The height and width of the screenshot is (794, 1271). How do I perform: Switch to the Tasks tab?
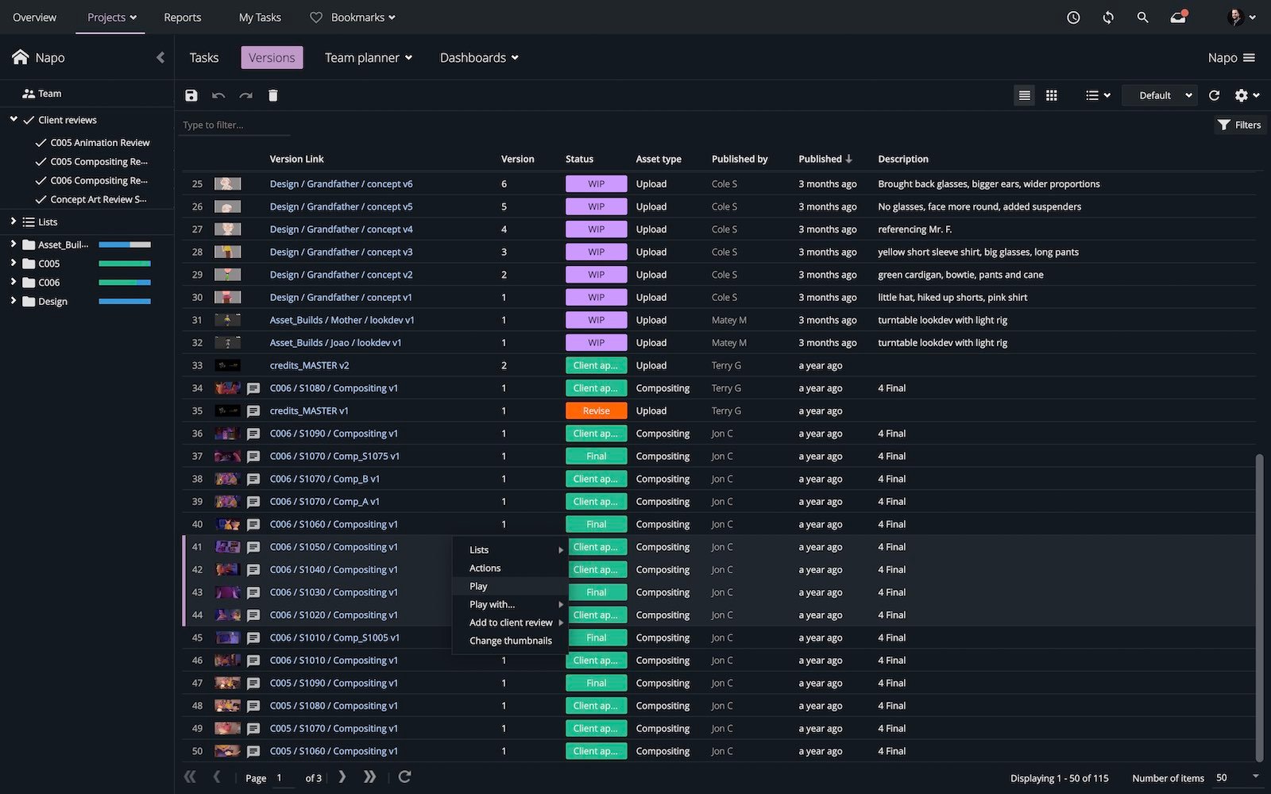(x=203, y=58)
